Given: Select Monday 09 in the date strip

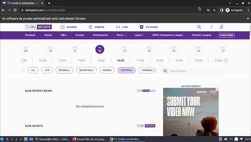Looking at the screenshot, I should pos(26,49).
